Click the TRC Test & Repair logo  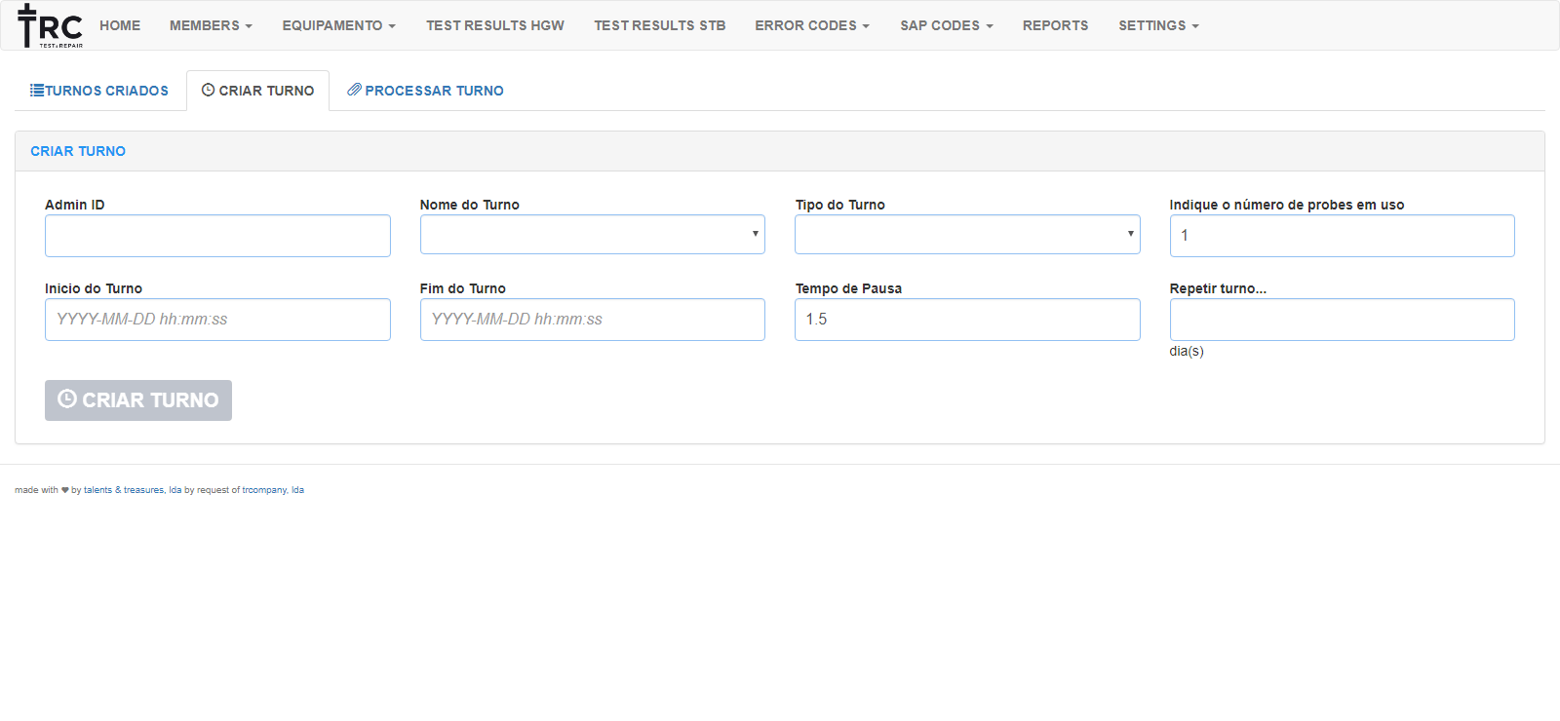pyautogui.click(x=50, y=26)
